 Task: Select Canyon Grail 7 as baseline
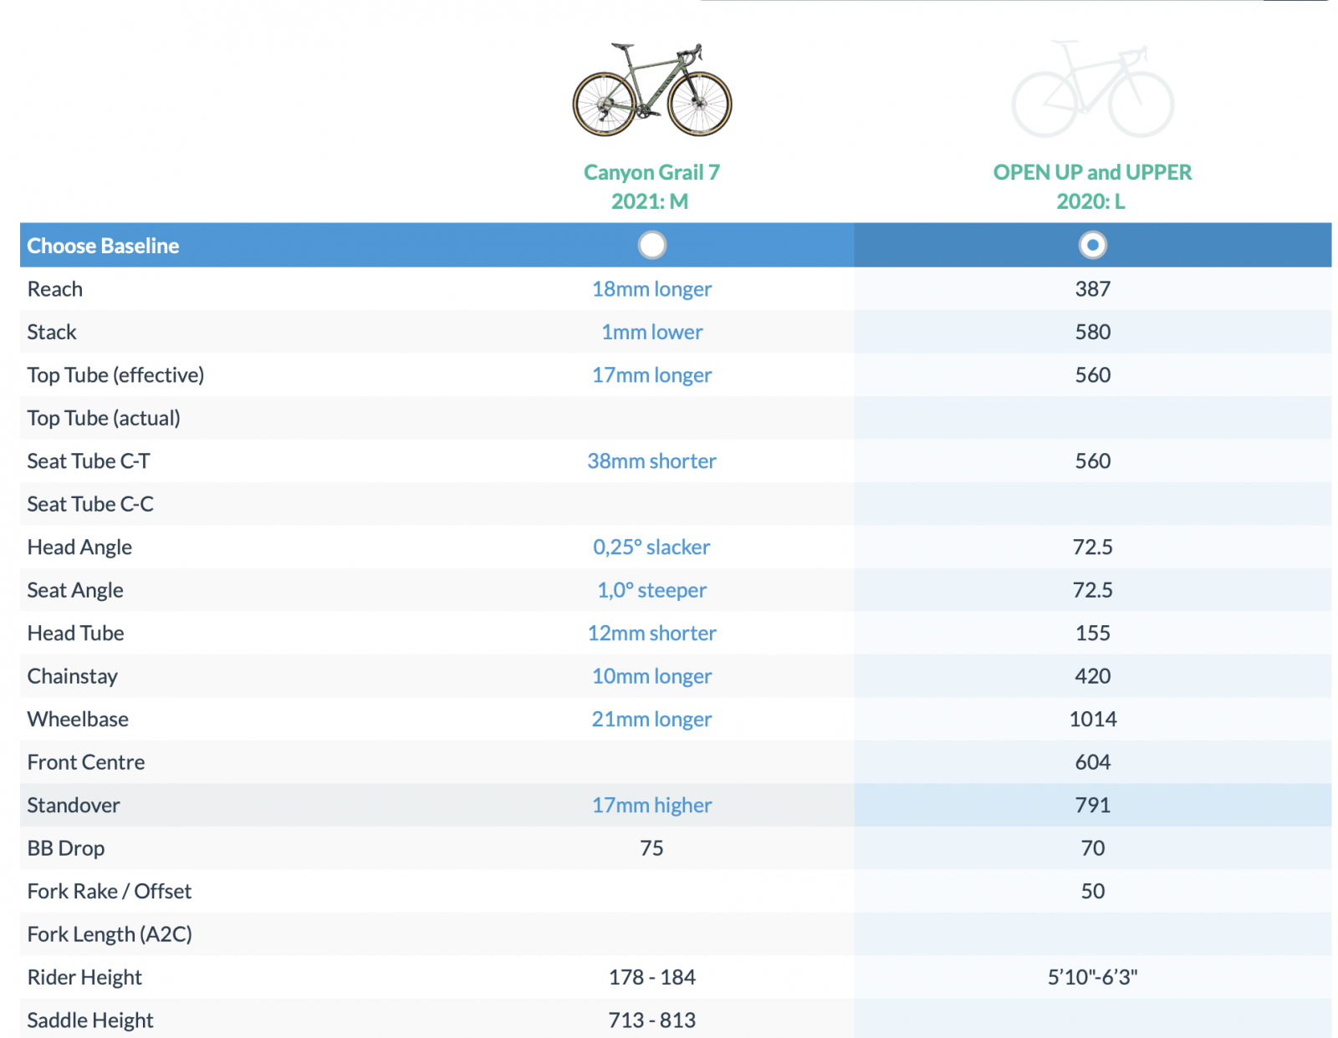point(651,245)
